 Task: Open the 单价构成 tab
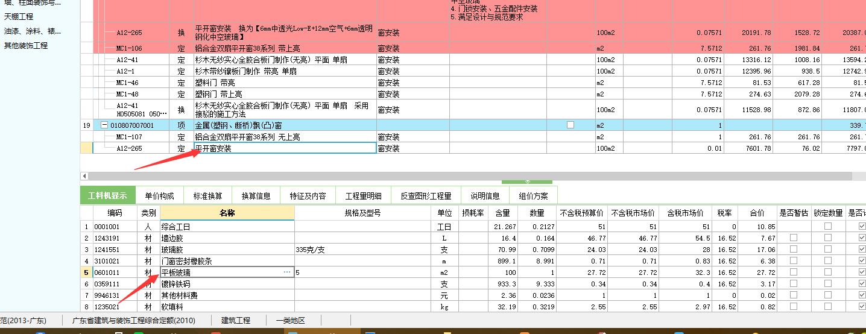click(159, 196)
